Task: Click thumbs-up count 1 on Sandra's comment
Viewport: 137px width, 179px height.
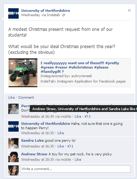Action: tap(70, 146)
